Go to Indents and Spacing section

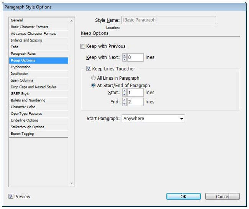pos(39,40)
